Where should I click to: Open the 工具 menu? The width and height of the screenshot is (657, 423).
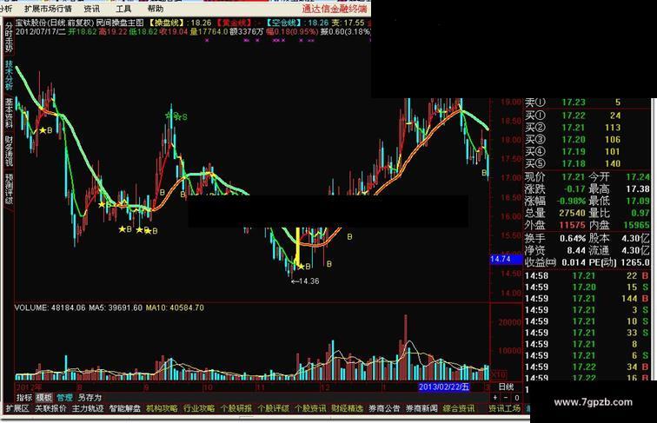tap(123, 9)
